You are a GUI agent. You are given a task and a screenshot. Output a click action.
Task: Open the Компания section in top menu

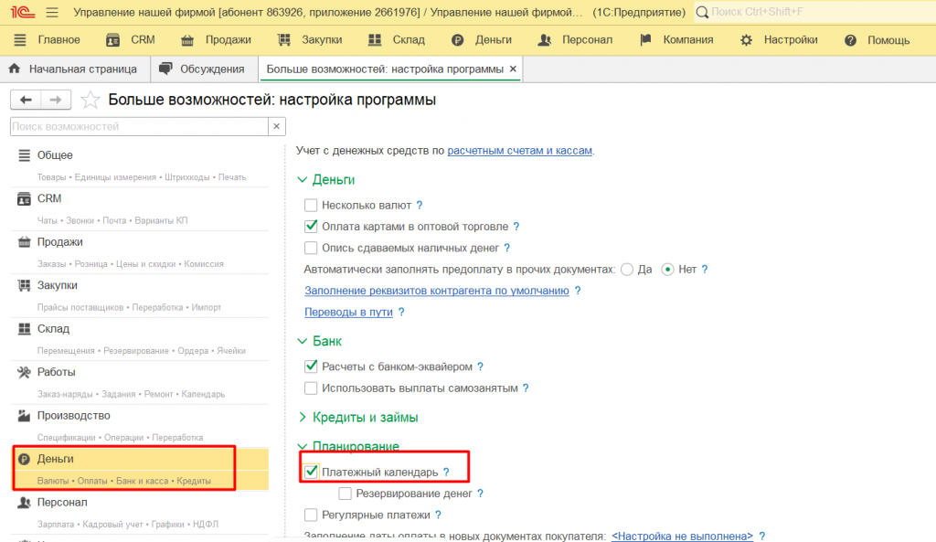[676, 40]
